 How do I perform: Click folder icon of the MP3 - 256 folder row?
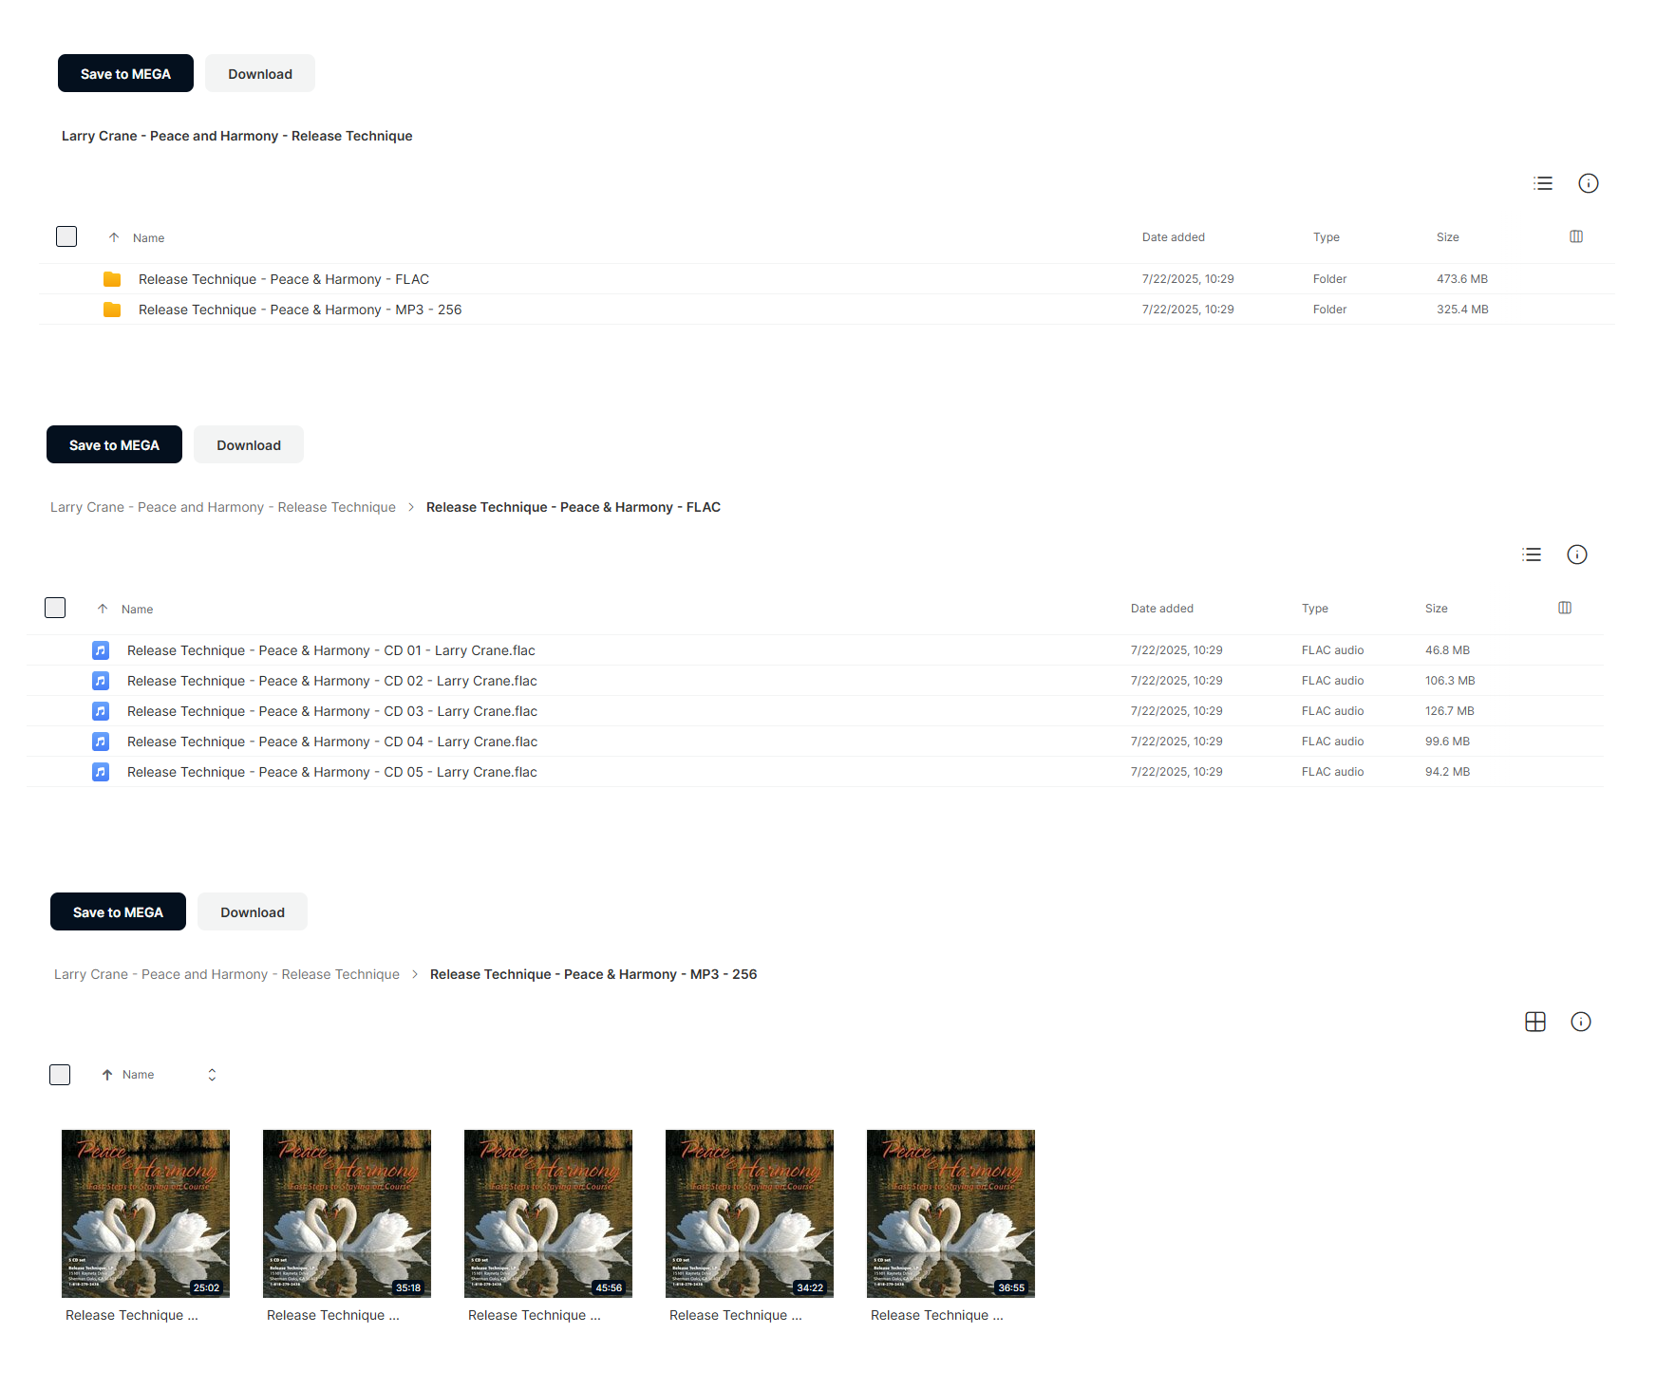point(112,310)
